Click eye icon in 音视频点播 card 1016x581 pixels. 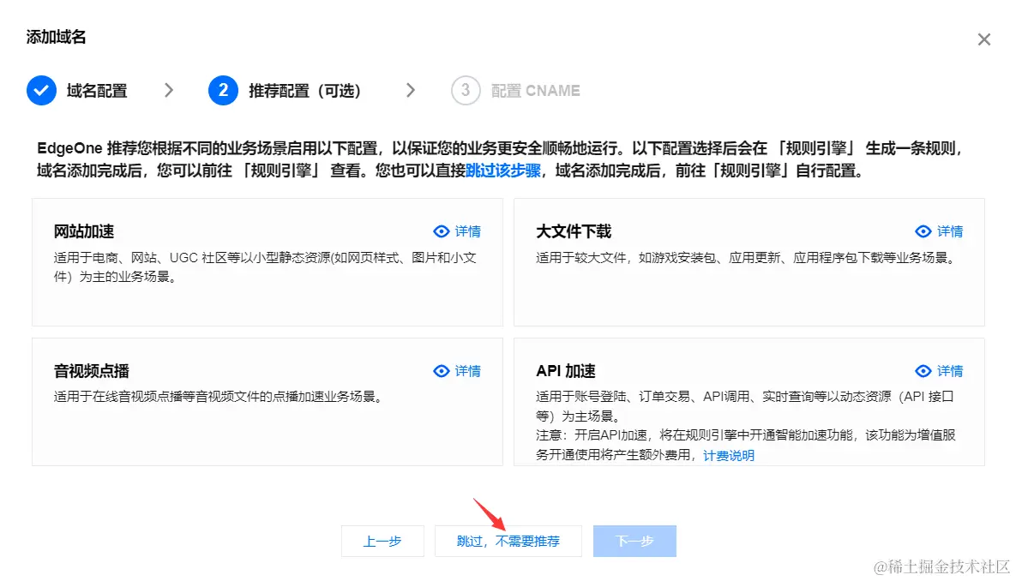pos(442,370)
